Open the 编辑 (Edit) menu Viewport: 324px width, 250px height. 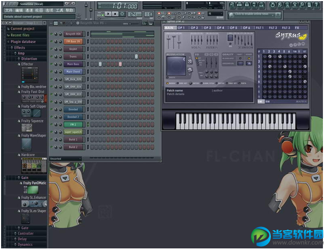tap(19, 10)
